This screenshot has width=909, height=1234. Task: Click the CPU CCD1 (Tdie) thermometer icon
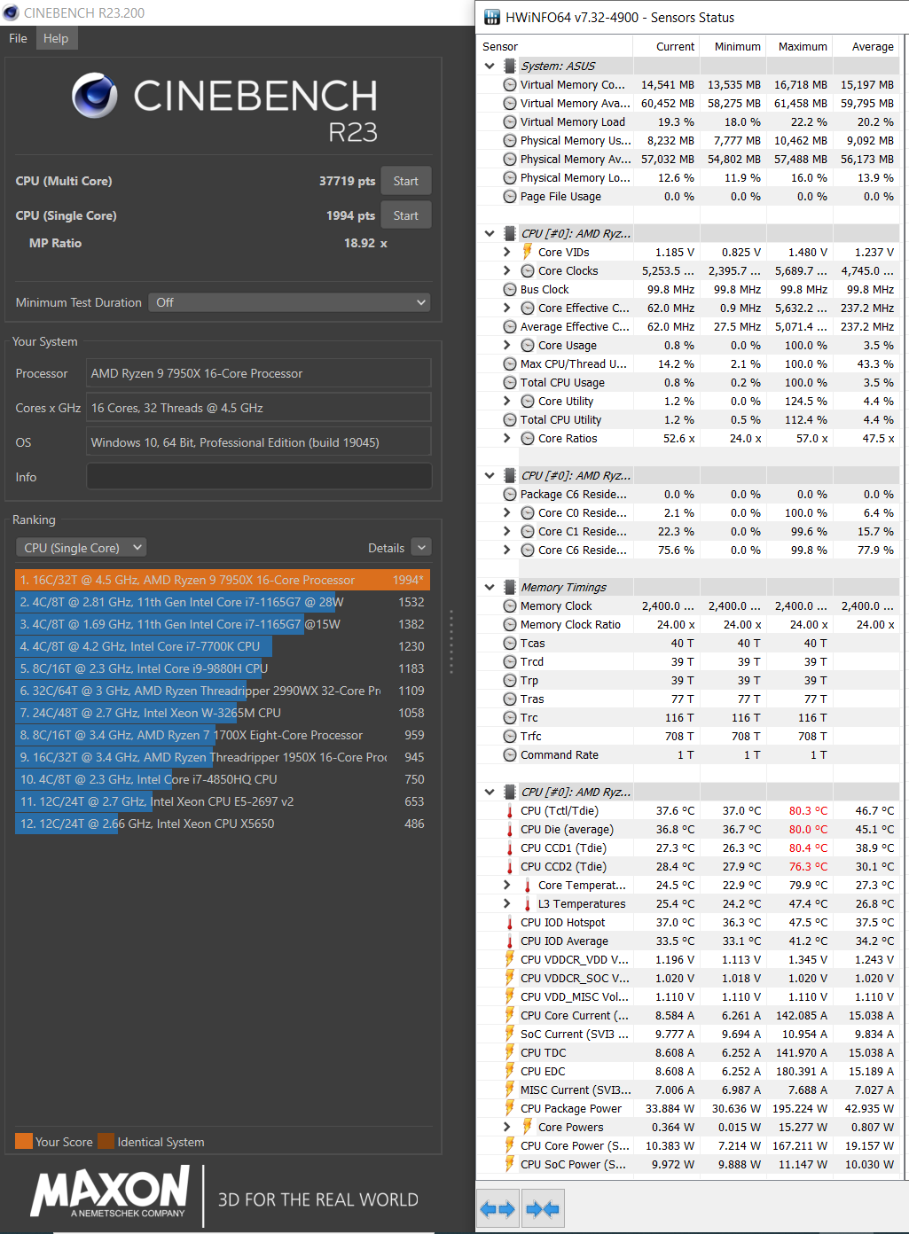[x=510, y=847]
